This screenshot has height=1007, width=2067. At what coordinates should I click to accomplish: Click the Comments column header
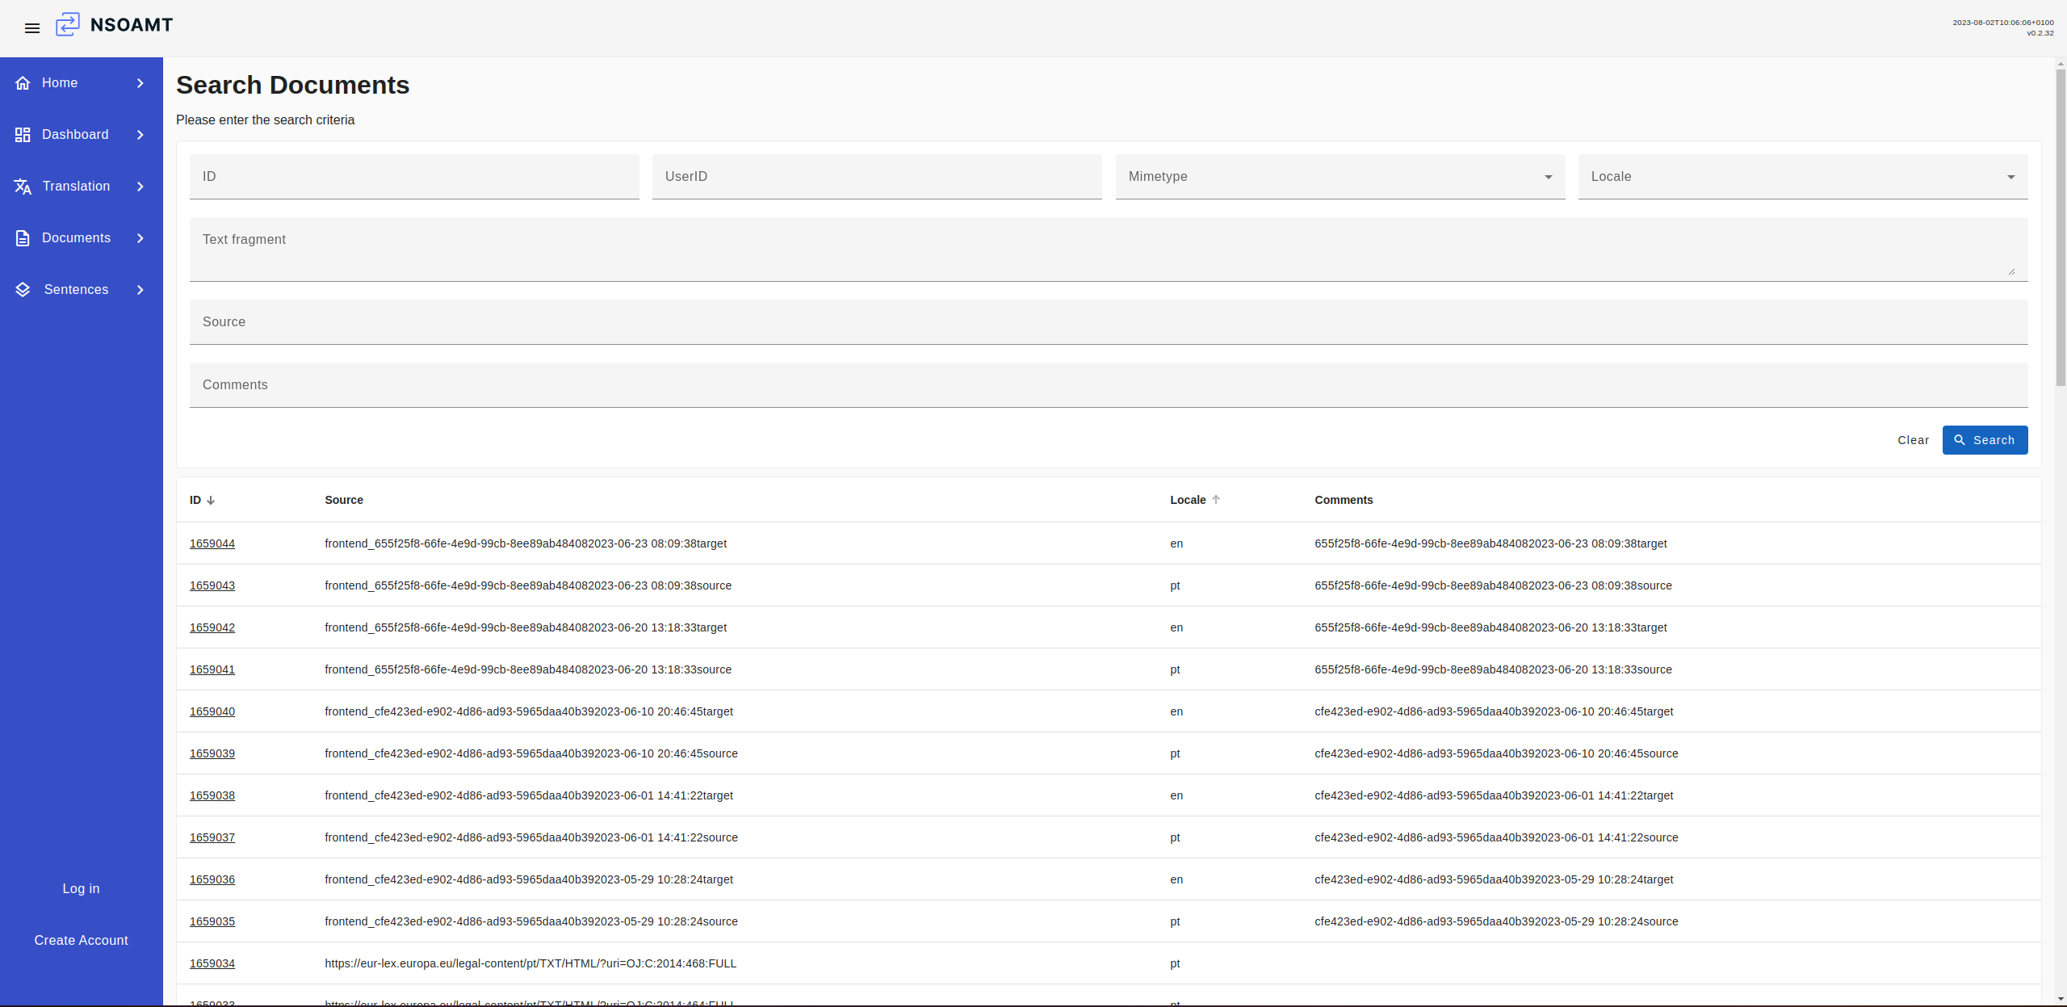tap(1344, 500)
